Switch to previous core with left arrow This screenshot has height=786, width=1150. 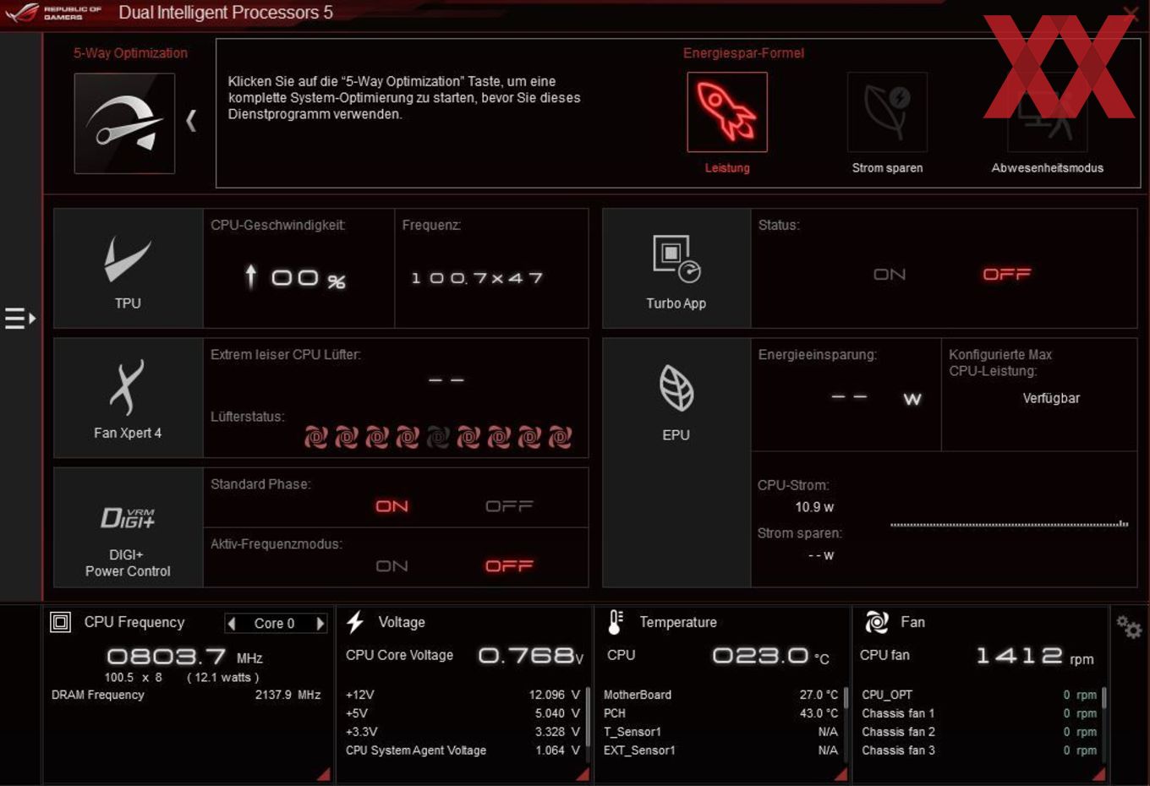coord(232,624)
